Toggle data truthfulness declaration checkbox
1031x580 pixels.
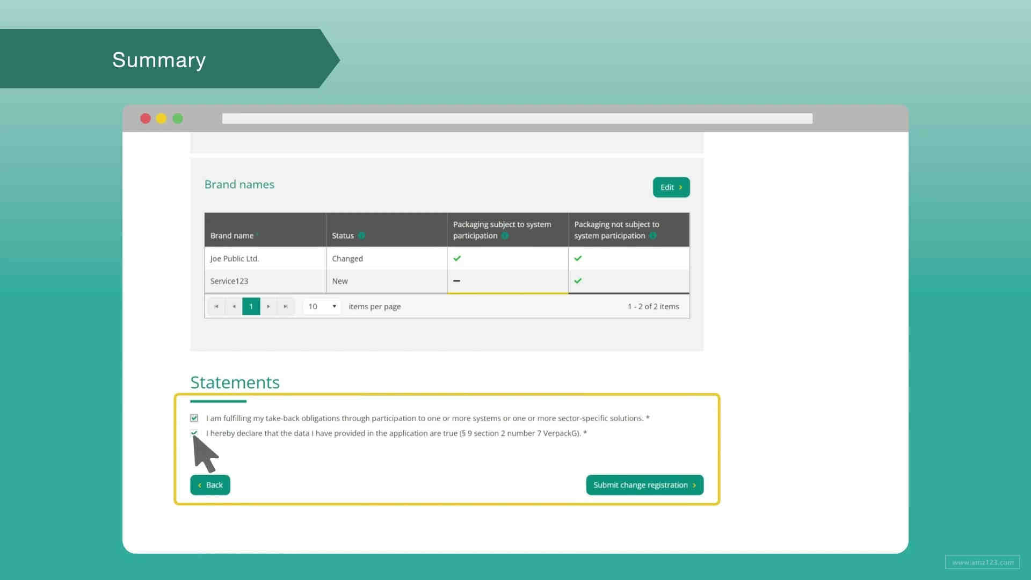(x=194, y=433)
